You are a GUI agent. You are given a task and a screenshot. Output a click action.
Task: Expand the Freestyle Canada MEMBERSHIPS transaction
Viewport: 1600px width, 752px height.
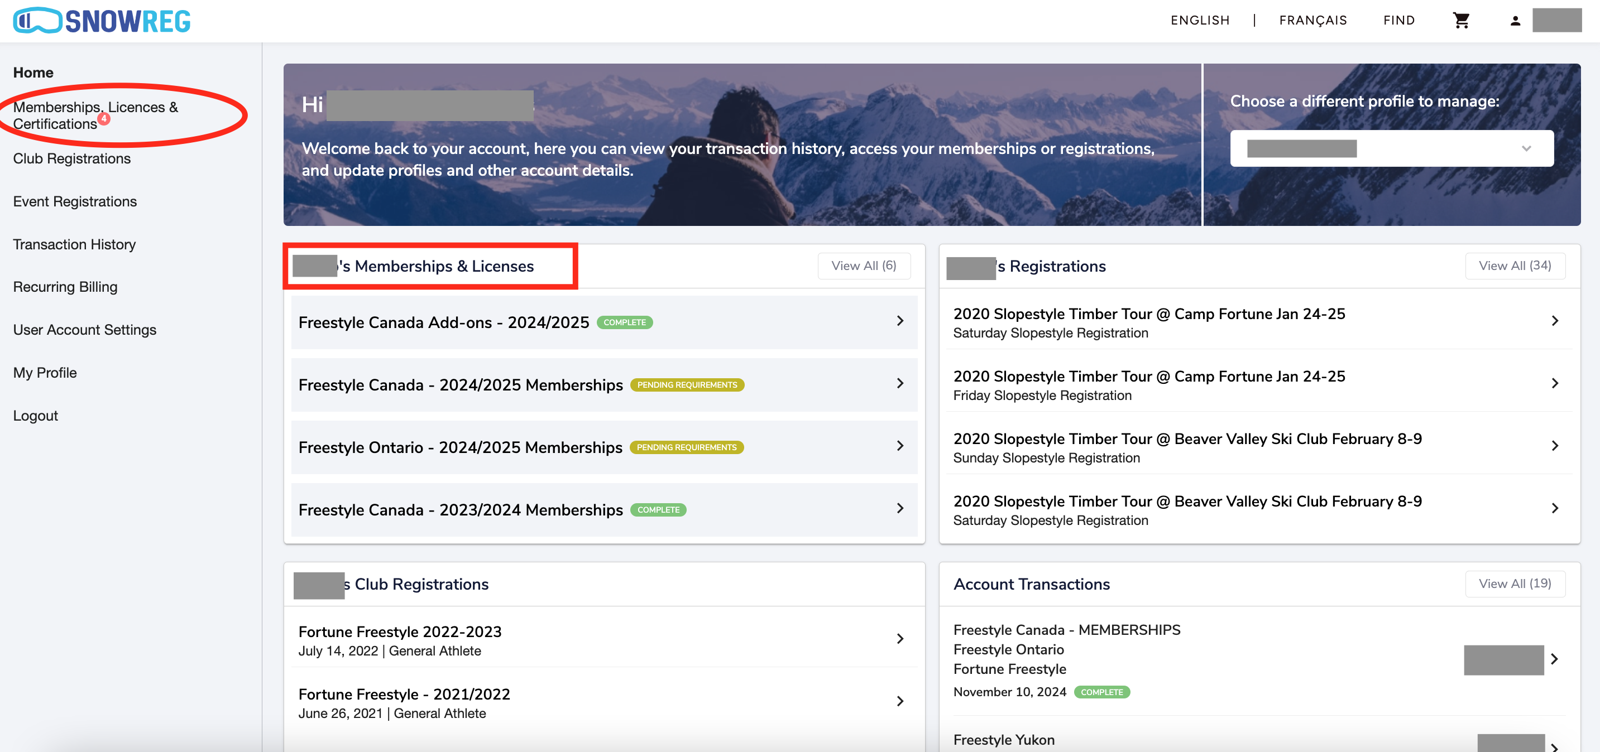coord(1555,659)
